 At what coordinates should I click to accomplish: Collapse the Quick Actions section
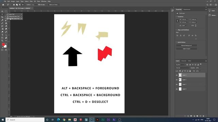coord(176,42)
